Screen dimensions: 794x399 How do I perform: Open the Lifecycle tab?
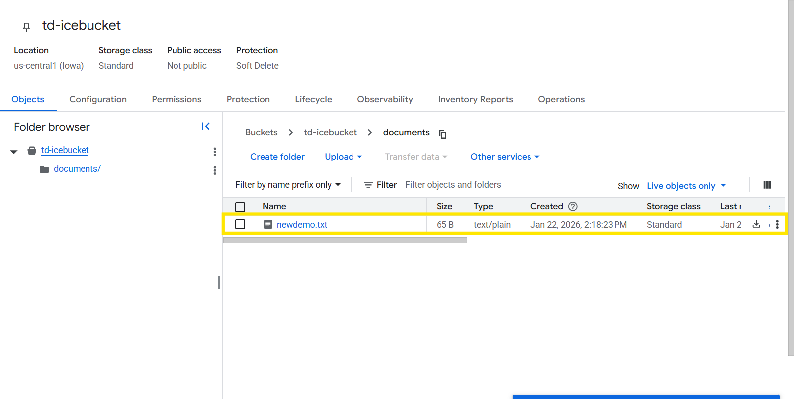pyautogui.click(x=313, y=99)
